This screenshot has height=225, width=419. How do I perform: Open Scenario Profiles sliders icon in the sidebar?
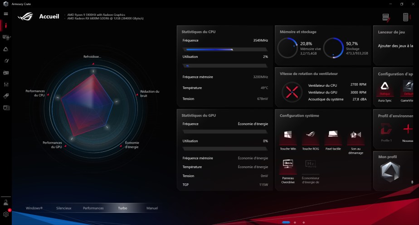point(6,84)
